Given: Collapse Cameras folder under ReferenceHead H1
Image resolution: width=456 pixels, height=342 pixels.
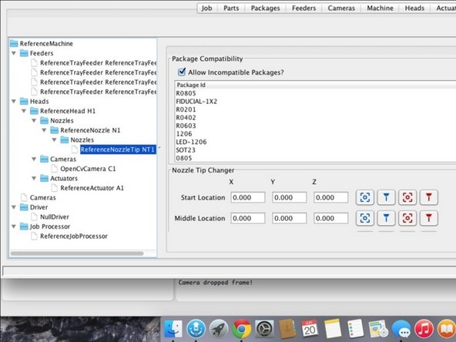Looking at the screenshot, I should 34,159.
